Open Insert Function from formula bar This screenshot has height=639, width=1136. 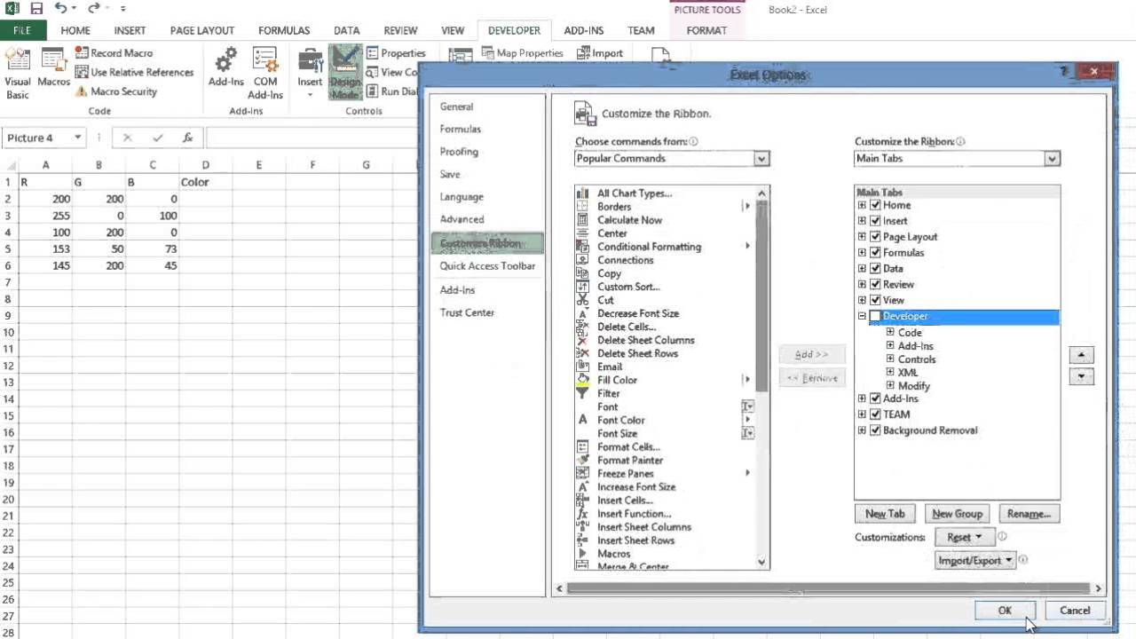point(188,138)
